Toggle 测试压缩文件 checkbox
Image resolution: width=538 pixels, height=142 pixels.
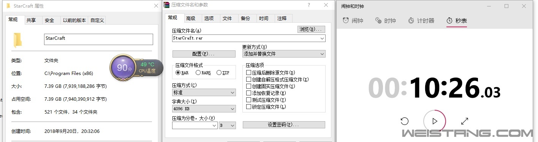[266, 100]
